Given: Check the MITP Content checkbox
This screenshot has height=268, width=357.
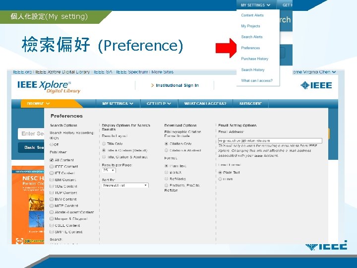Looking at the screenshot, I should pos(52,206).
